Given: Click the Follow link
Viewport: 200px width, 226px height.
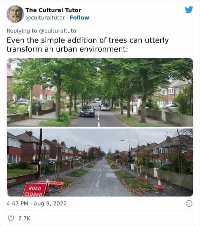Looking at the screenshot, I should coord(79,18).
